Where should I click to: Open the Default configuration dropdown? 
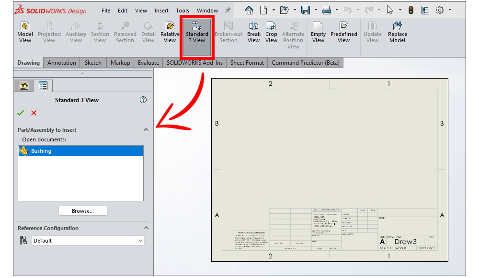point(88,241)
